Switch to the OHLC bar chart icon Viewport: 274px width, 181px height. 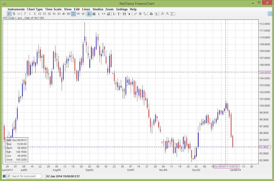point(14,14)
